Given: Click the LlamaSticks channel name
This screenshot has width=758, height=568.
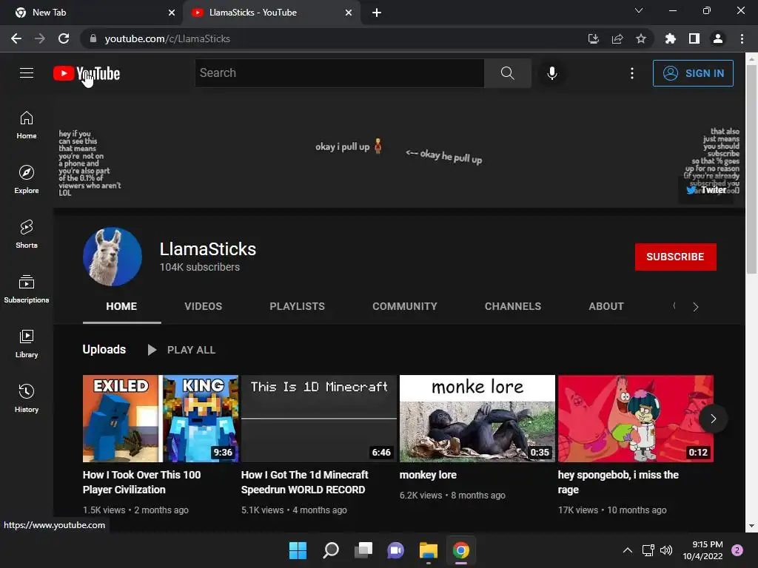Looking at the screenshot, I should pyautogui.click(x=208, y=249).
